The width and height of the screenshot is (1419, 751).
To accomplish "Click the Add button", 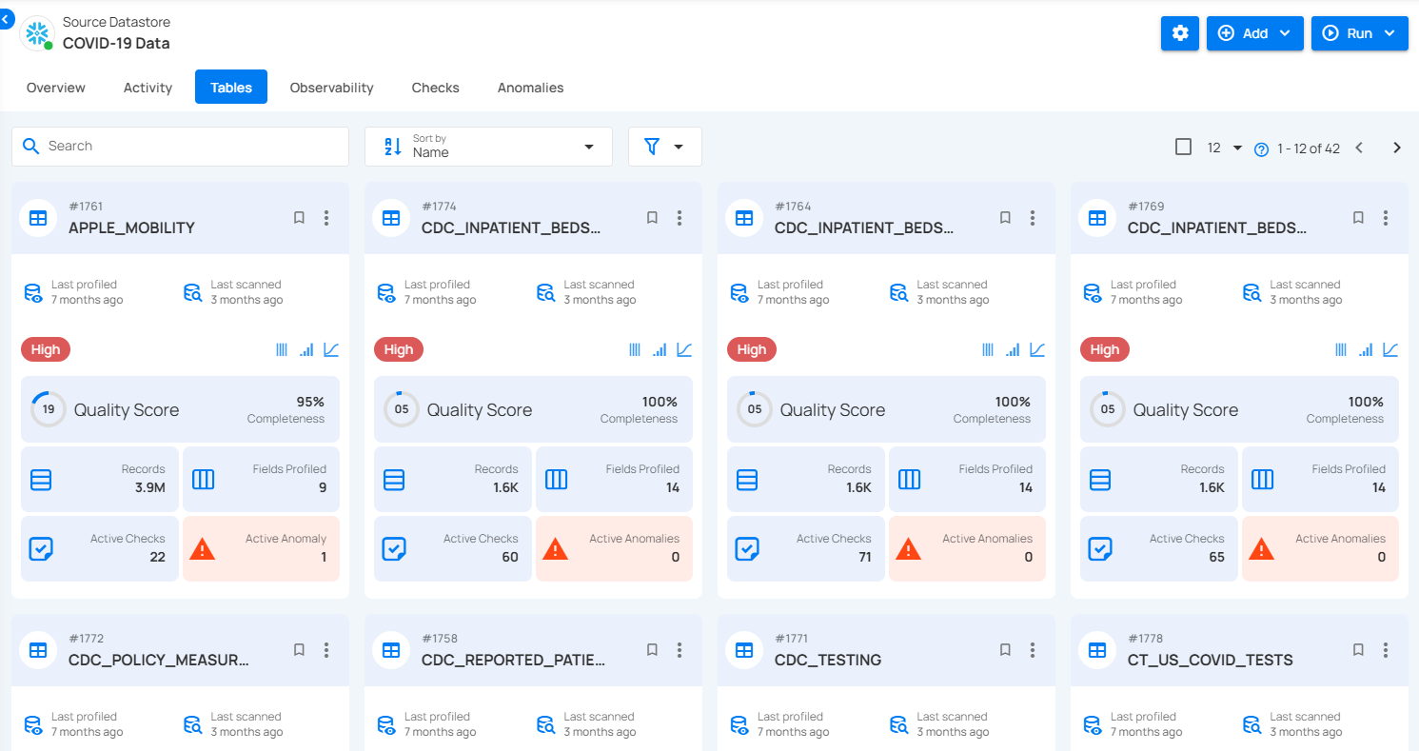I will click(x=1254, y=33).
